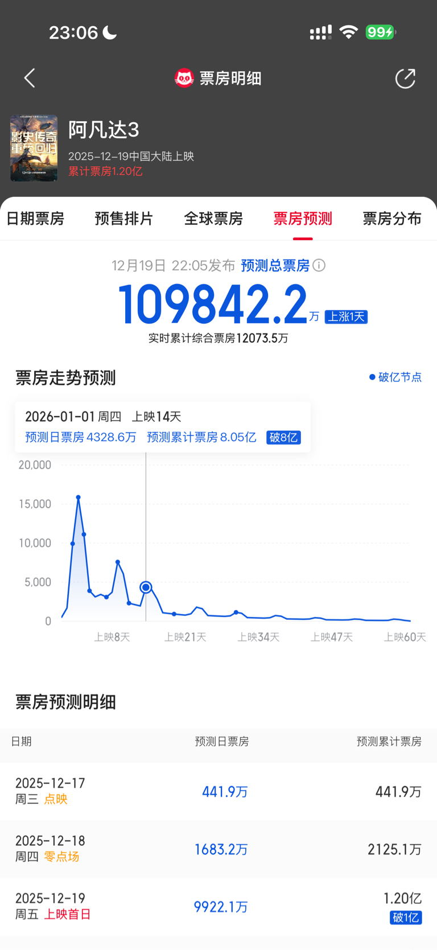437x950 pixels.
Task: Tap the 2025-12-18 date row
Action: coord(218,849)
